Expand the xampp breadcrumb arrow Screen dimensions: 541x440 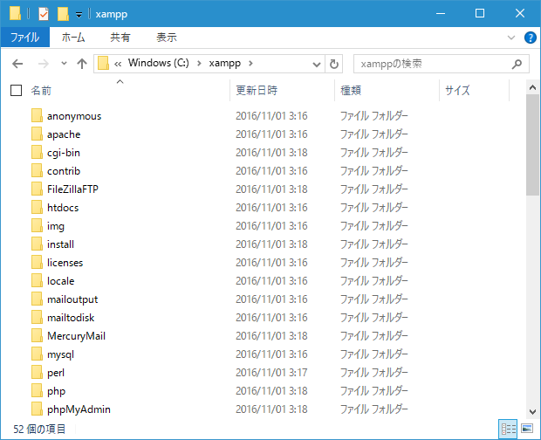click(x=250, y=64)
